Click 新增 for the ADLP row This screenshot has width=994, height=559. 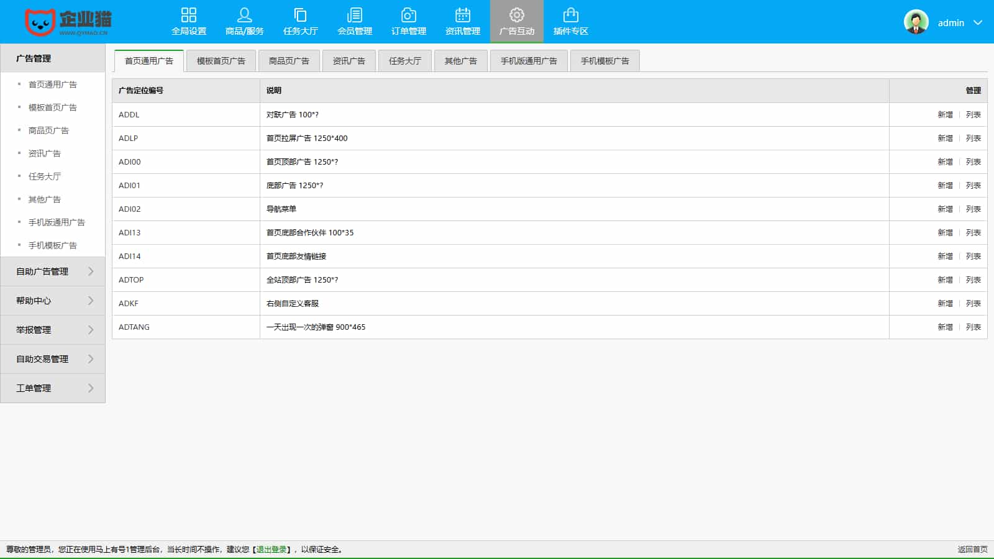click(x=945, y=139)
